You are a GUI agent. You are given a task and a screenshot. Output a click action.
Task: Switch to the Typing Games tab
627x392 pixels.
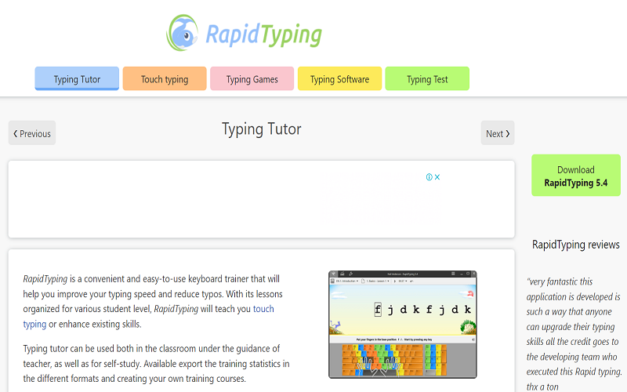point(252,79)
